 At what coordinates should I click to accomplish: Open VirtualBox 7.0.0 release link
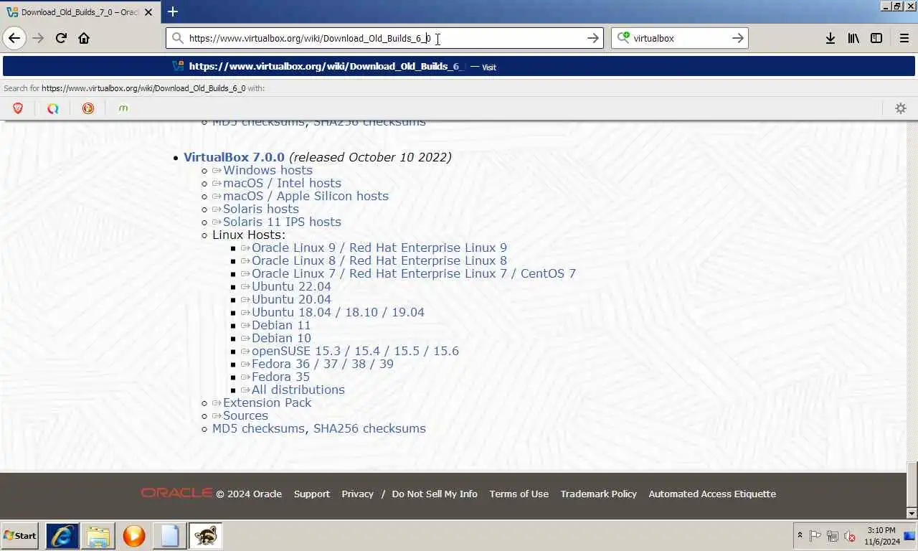click(x=234, y=157)
